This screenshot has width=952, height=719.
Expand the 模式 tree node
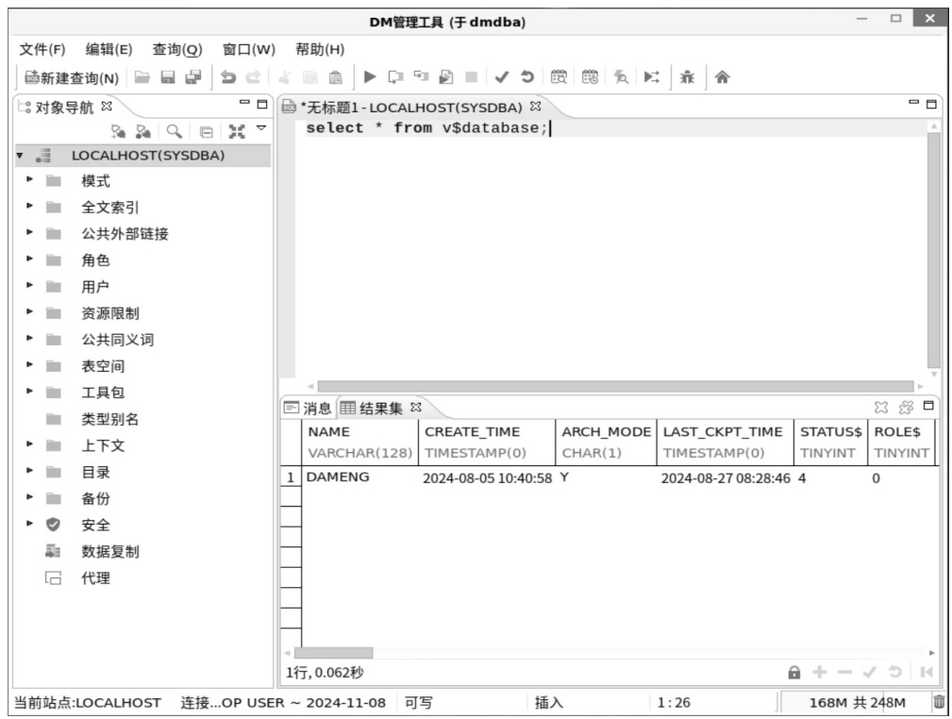click(x=29, y=181)
